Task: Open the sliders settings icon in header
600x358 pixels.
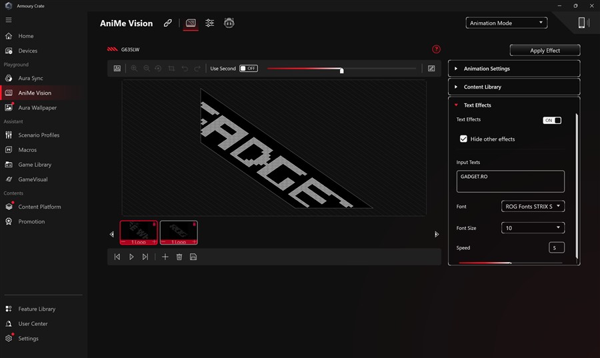Action: 210,23
